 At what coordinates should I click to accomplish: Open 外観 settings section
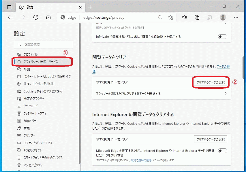click(x=27, y=69)
